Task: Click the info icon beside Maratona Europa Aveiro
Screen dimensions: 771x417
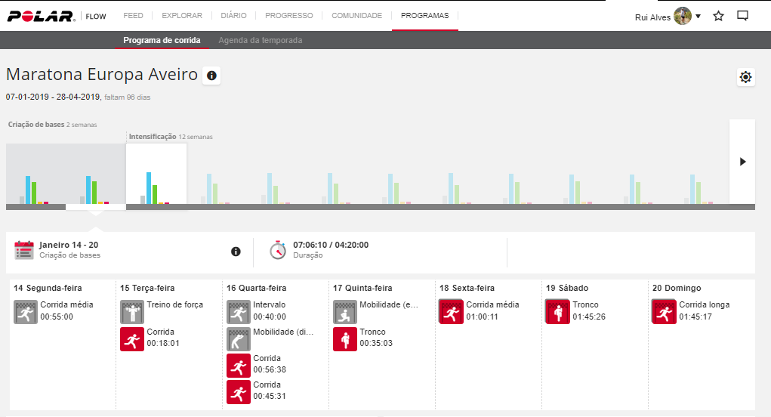Action: tap(211, 76)
